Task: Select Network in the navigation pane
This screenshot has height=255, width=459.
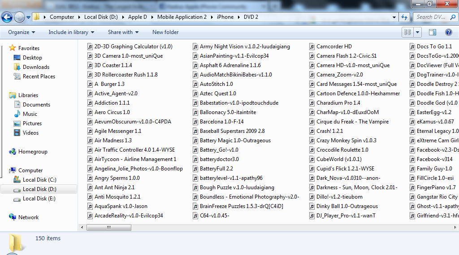Action: click(x=28, y=217)
